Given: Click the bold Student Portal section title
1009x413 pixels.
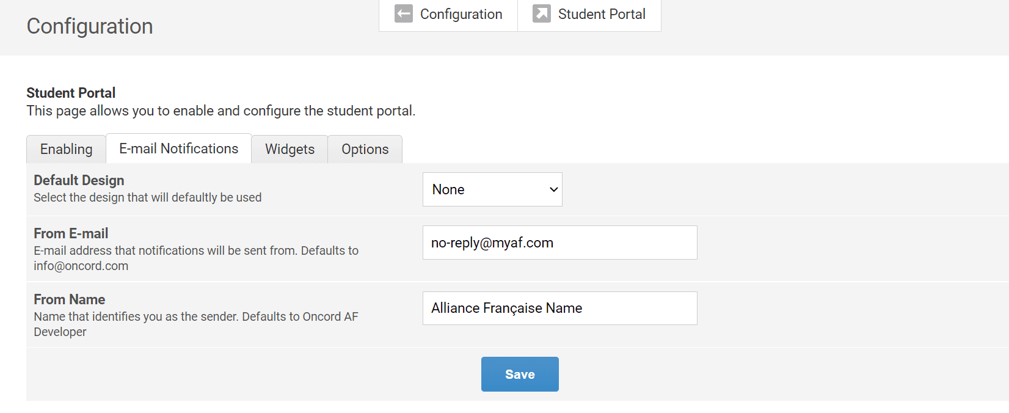Looking at the screenshot, I should point(71,93).
